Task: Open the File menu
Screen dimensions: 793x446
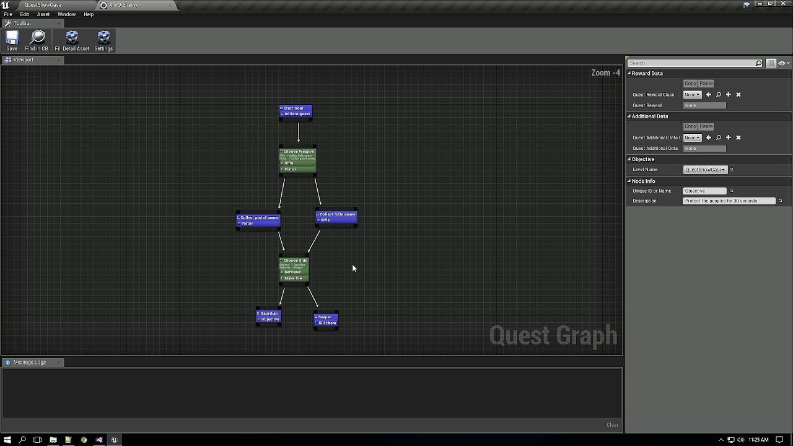Action: click(8, 14)
